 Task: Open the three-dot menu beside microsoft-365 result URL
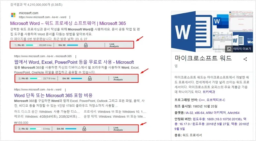click(76, 57)
